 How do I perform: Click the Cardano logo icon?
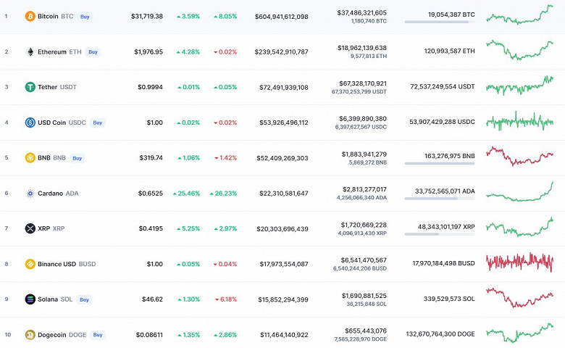[30, 193]
